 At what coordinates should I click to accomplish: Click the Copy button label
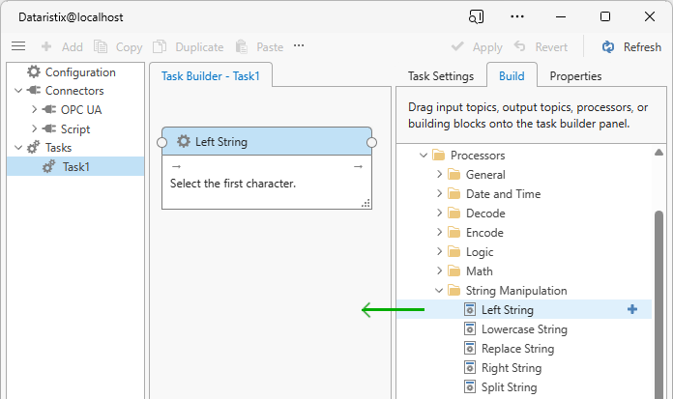[129, 47]
